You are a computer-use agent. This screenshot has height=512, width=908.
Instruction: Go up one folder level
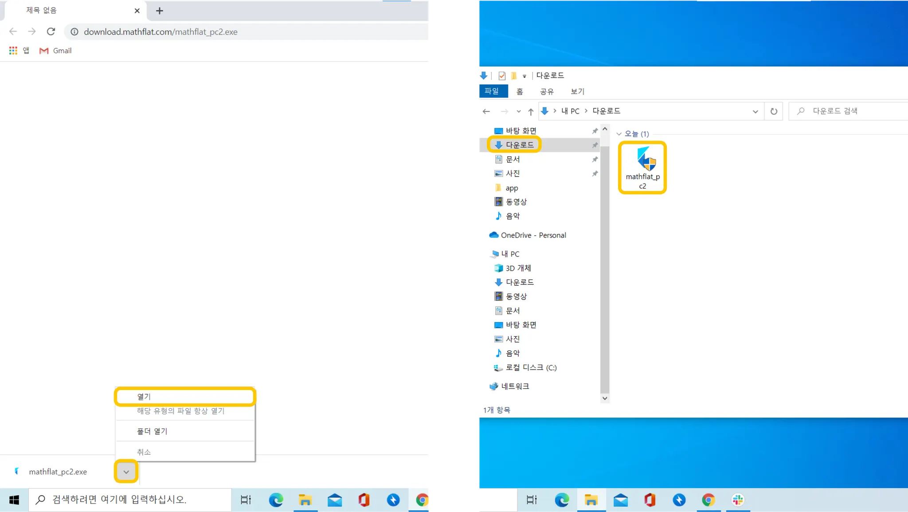pyautogui.click(x=531, y=111)
